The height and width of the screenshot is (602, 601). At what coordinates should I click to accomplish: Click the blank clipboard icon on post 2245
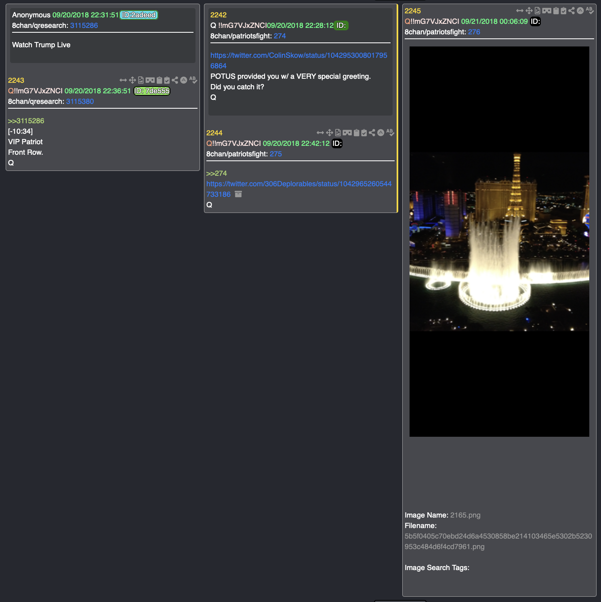click(x=556, y=11)
